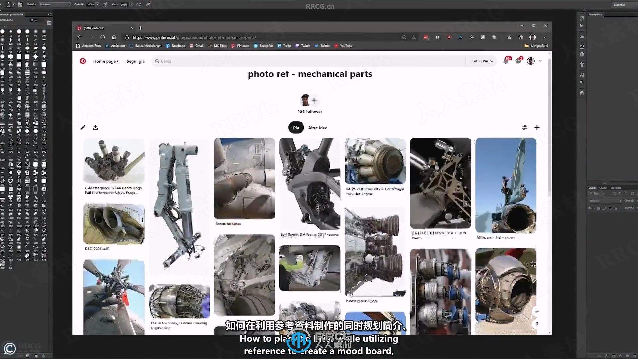Viewport: 638px width, 359px height.
Task: Open layer blend mode Normale dropdown
Action: pos(605,201)
